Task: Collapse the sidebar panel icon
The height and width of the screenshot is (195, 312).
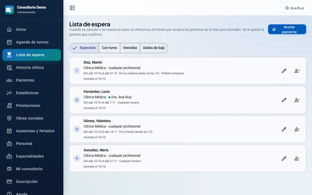Action: click(x=72, y=8)
